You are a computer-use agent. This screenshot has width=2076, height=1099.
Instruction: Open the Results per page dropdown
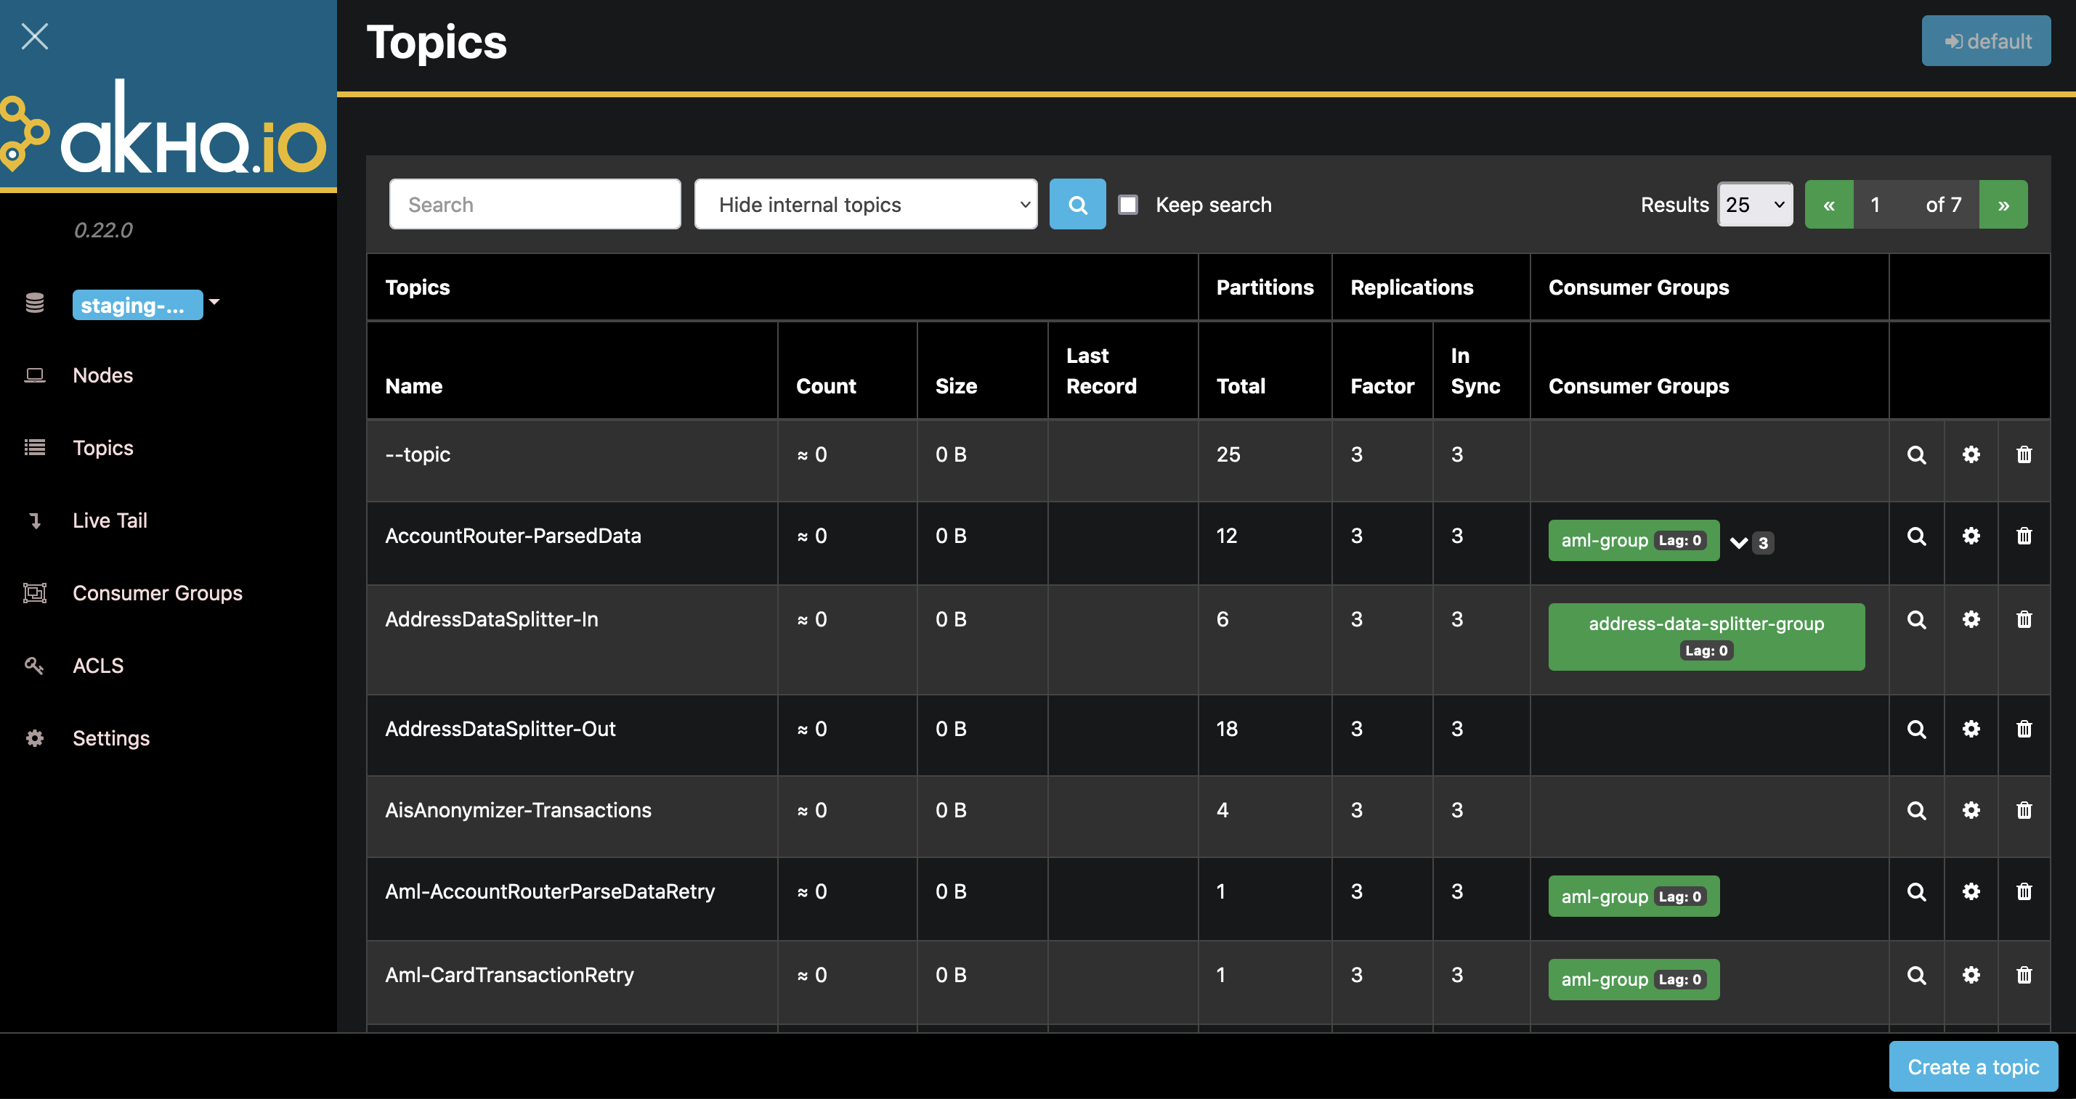(1754, 205)
